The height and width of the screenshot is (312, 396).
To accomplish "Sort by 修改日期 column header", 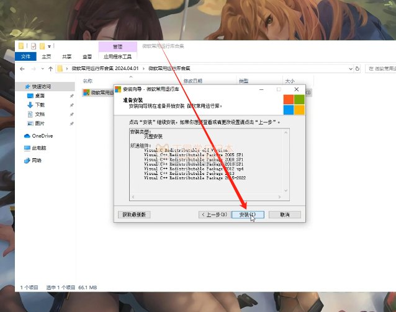I will [193, 81].
